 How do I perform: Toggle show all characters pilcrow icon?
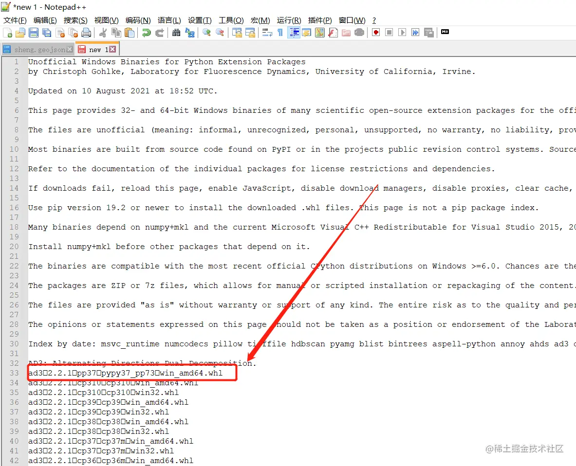[280, 33]
